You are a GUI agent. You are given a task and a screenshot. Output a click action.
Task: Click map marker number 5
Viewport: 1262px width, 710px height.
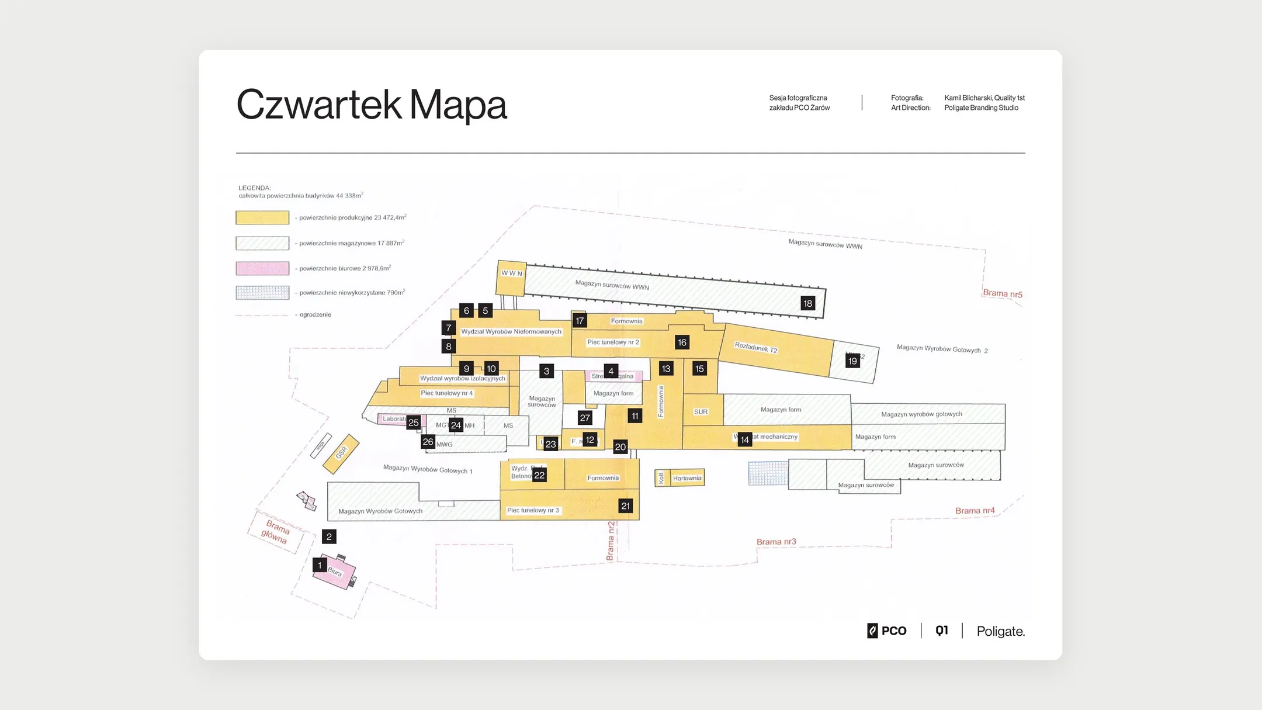pos(485,310)
